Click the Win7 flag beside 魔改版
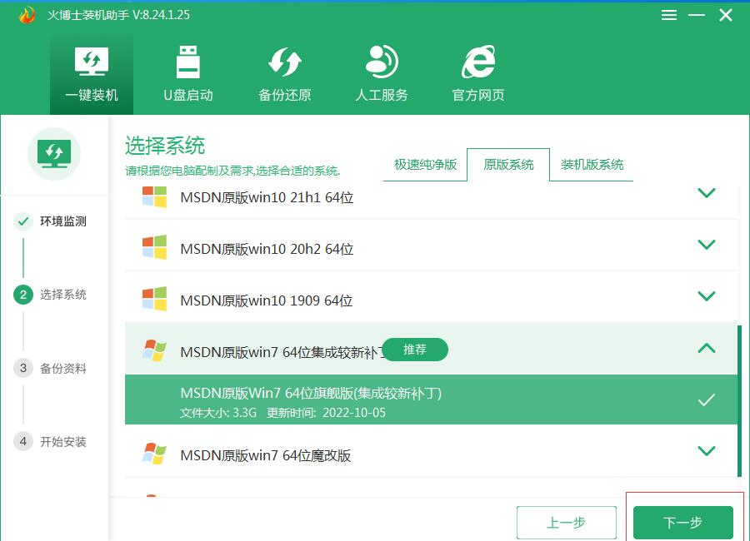750x541 pixels. coord(154,454)
